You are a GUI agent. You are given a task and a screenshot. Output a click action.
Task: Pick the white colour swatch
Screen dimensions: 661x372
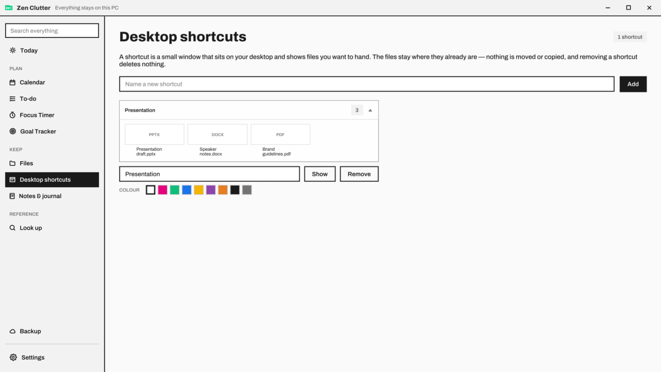151,190
